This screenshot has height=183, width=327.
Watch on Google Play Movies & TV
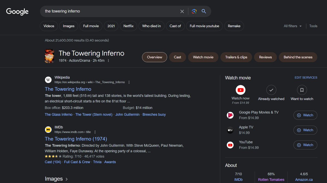point(305,115)
